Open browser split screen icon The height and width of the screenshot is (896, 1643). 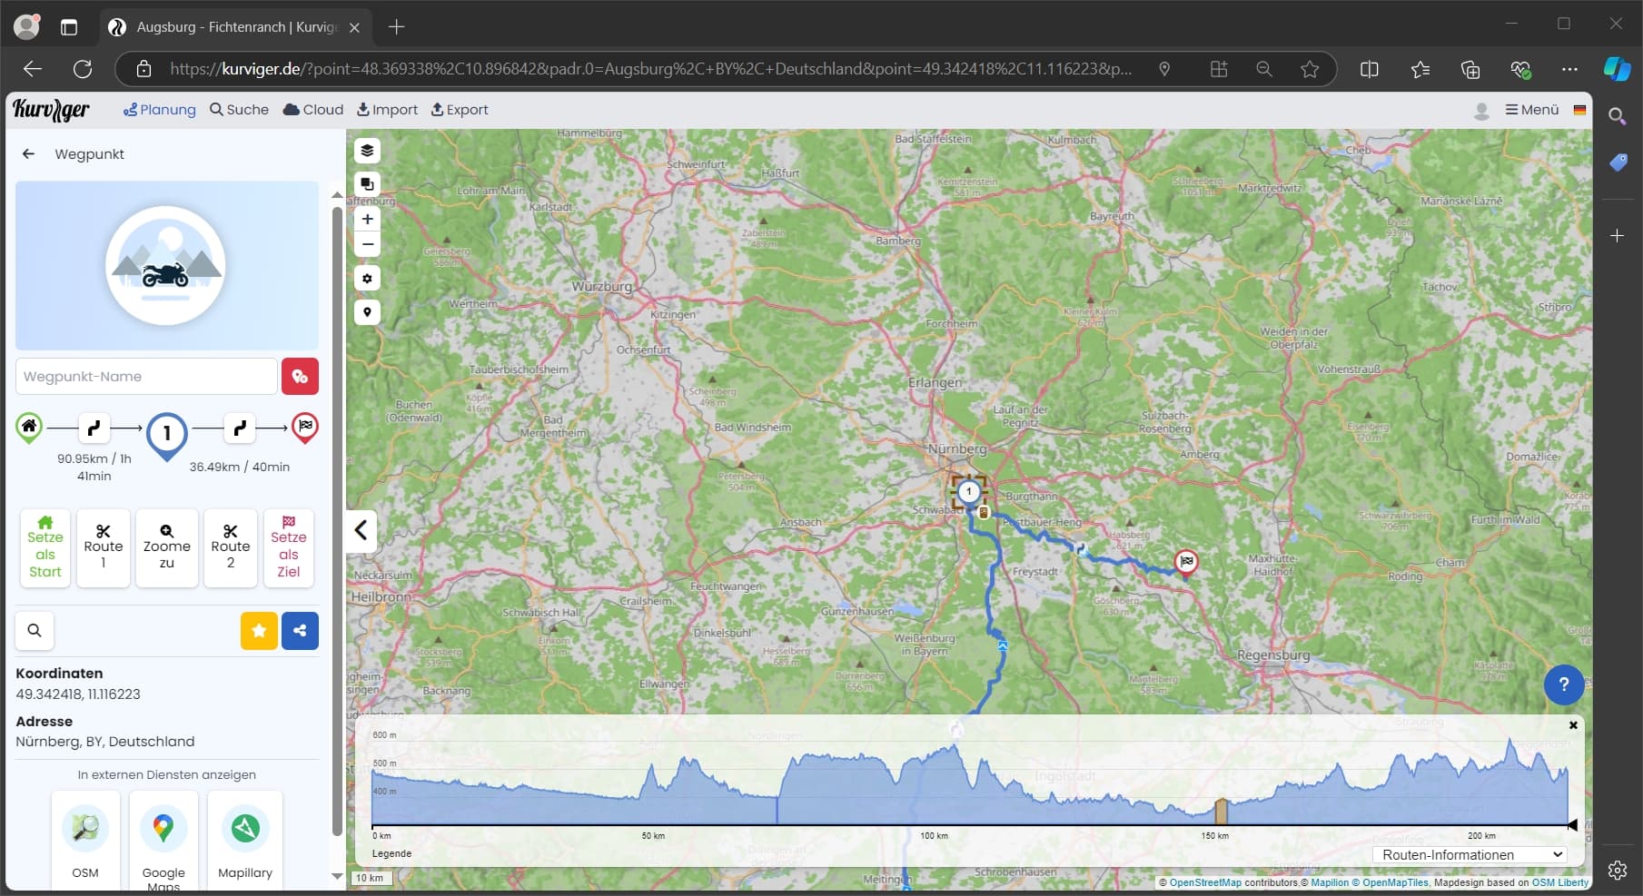pyautogui.click(x=1370, y=69)
